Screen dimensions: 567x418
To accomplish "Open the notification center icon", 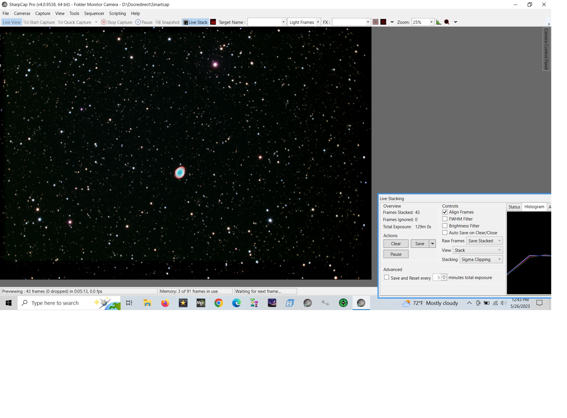I will (x=539, y=303).
